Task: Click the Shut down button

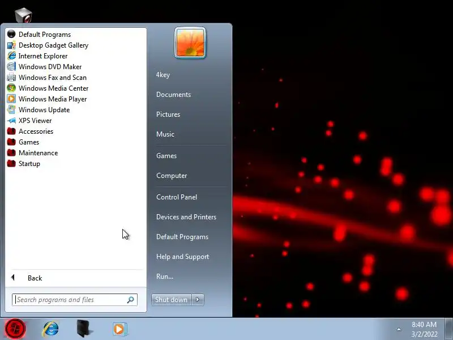Action: (172, 300)
